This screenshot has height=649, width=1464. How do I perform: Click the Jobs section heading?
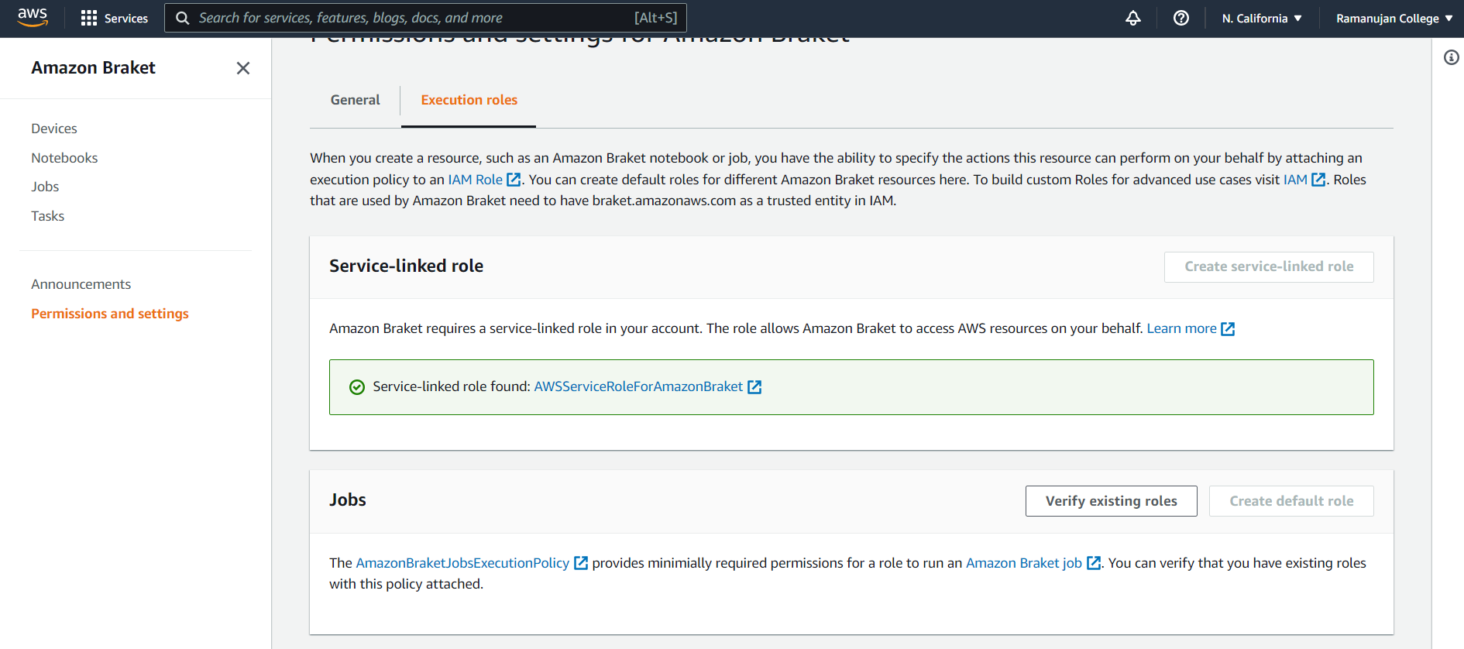click(x=348, y=500)
